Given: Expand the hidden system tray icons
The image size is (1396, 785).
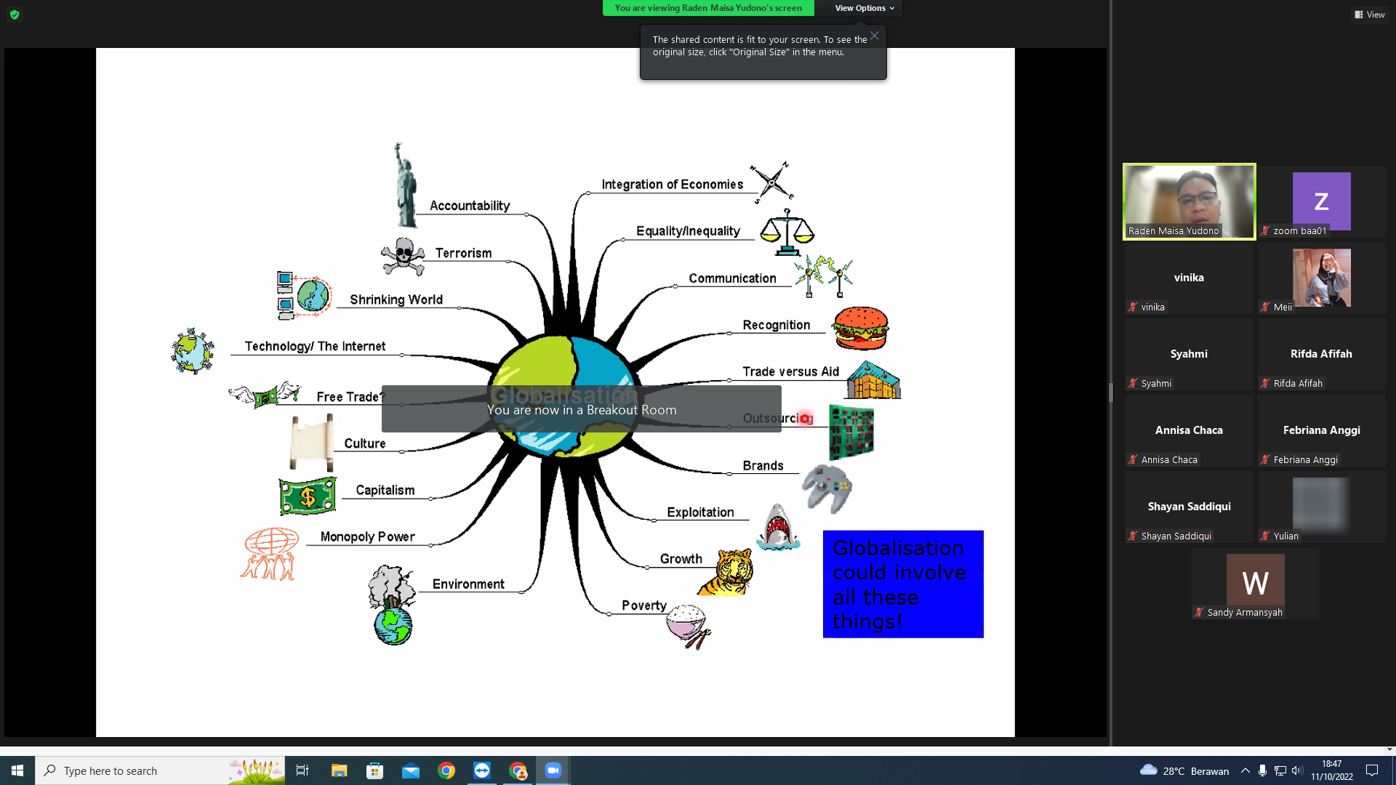Looking at the screenshot, I should pos(1245,770).
